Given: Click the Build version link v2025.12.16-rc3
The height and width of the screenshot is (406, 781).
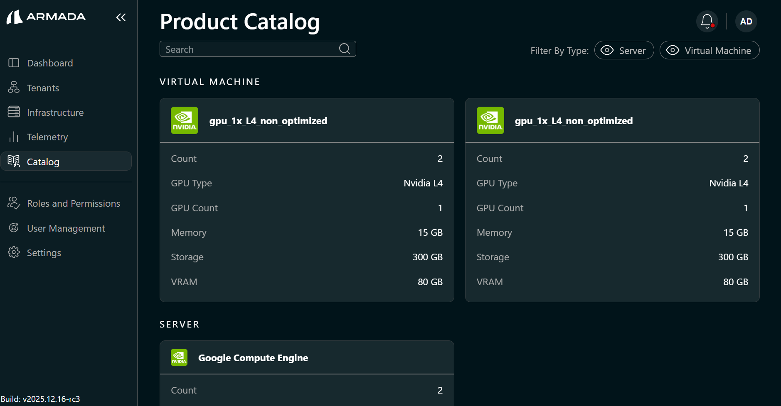Looking at the screenshot, I should click(x=40, y=399).
